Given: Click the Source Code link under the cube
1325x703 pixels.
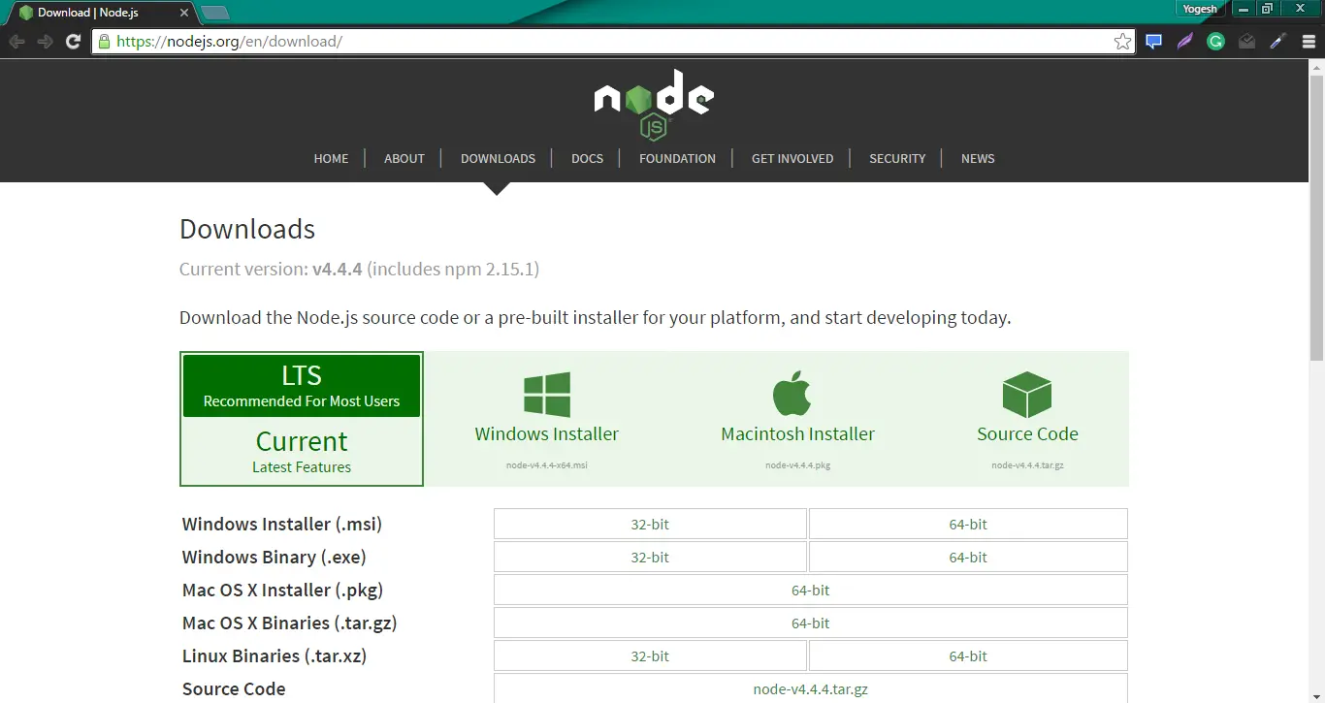Looking at the screenshot, I should click(x=1027, y=434).
